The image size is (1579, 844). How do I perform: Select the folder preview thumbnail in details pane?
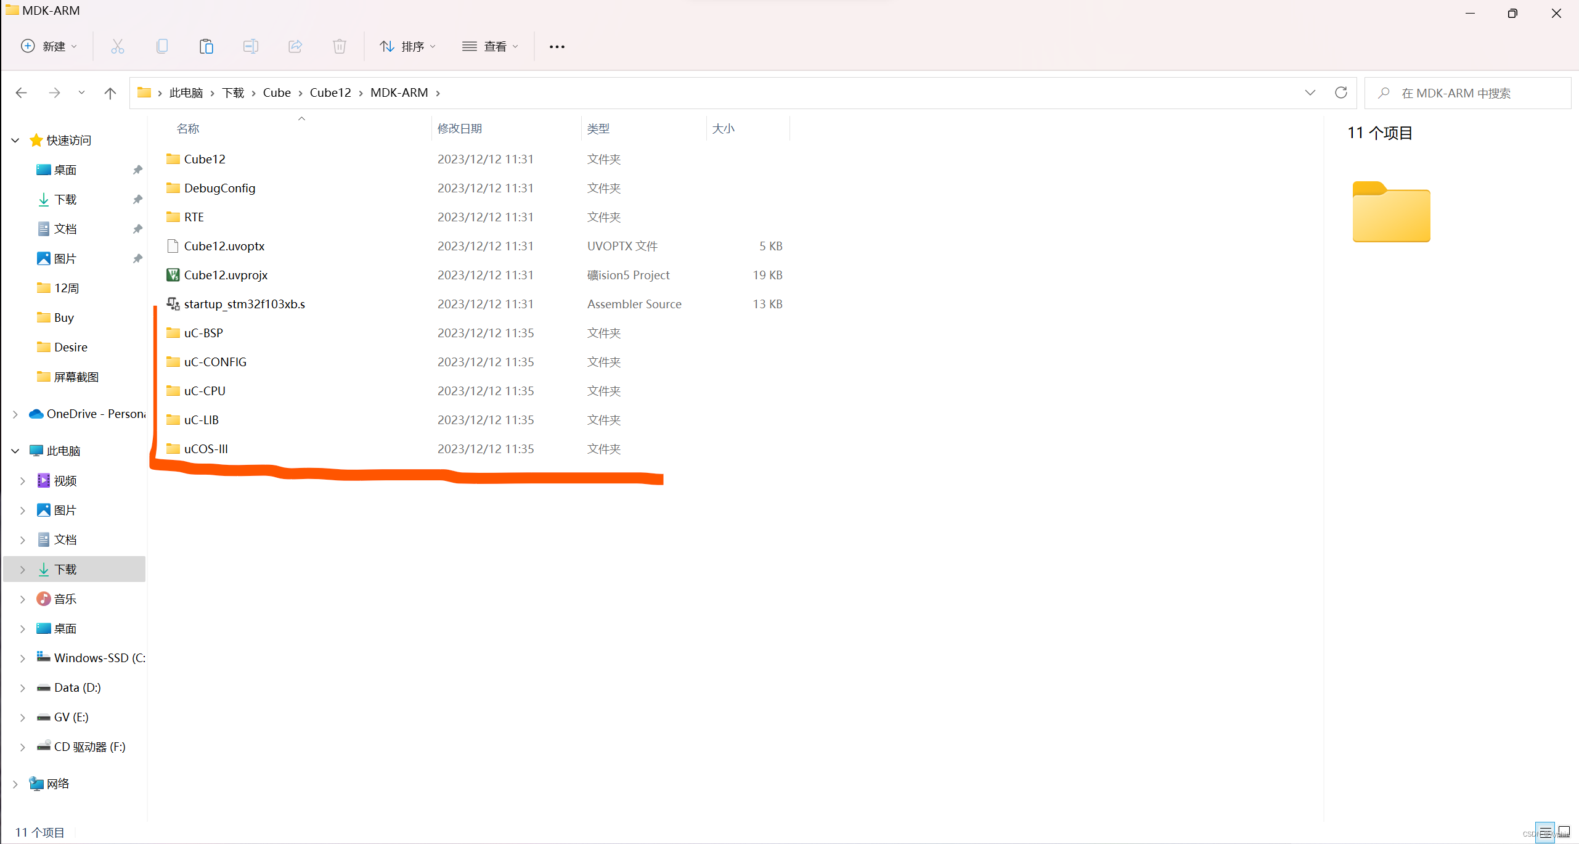1392,211
